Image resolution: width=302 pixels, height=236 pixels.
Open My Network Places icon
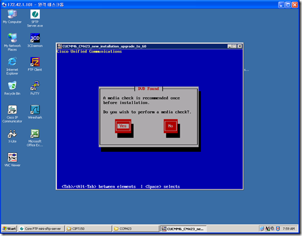pyautogui.click(x=12, y=42)
